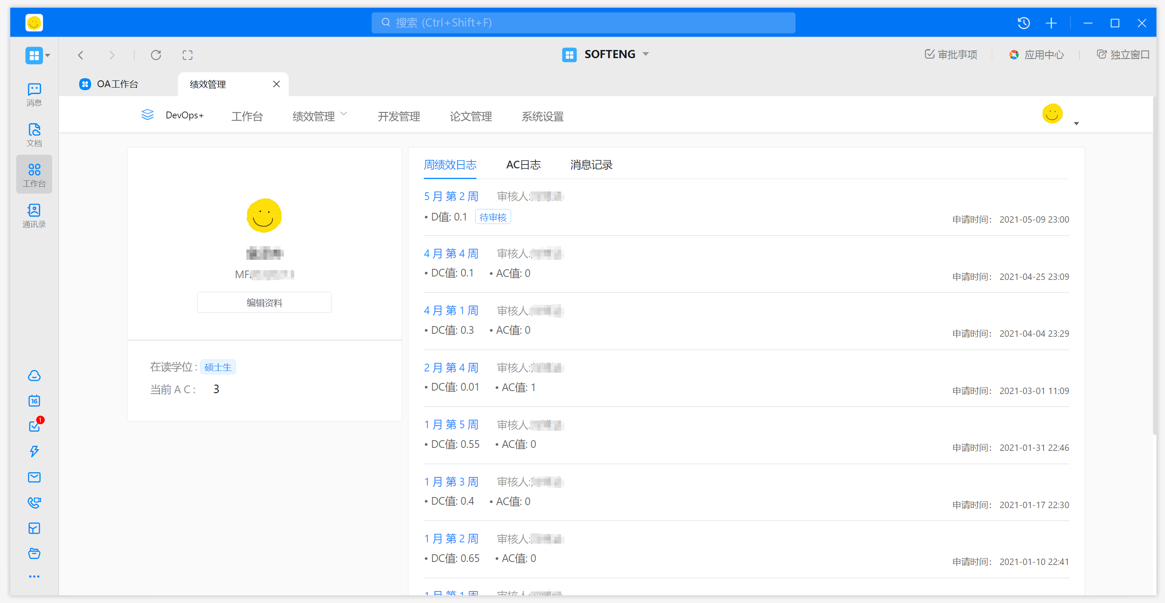1165x603 pixels.
Task: Click the fullscreen frame icon in toolbar
Action: [187, 55]
